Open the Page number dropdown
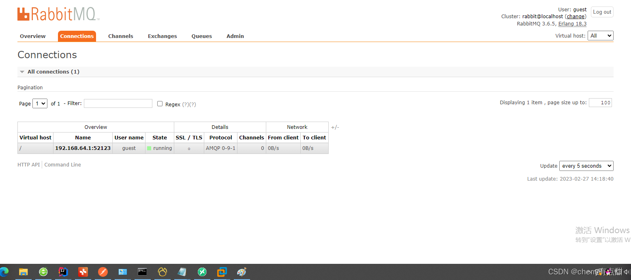The width and height of the screenshot is (631, 280). click(40, 103)
